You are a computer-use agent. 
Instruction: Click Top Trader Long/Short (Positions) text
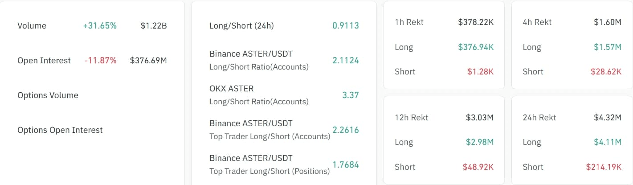(270, 171)
